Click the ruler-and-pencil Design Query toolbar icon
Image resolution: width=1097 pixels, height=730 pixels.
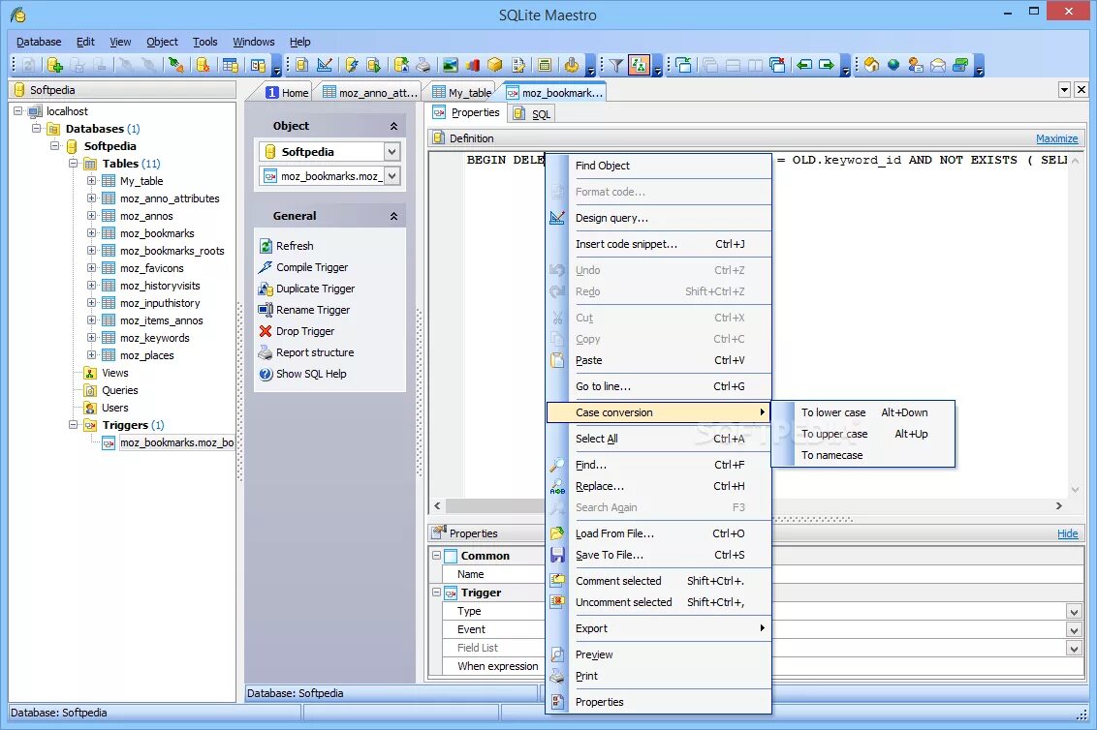pyautogui.click(x=325, y=65)
